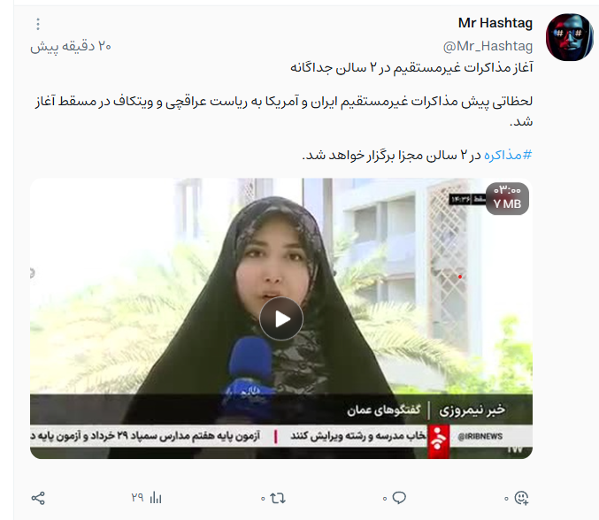Play the embedded news video
The image size is (599, 520).
tap(281, 318)
